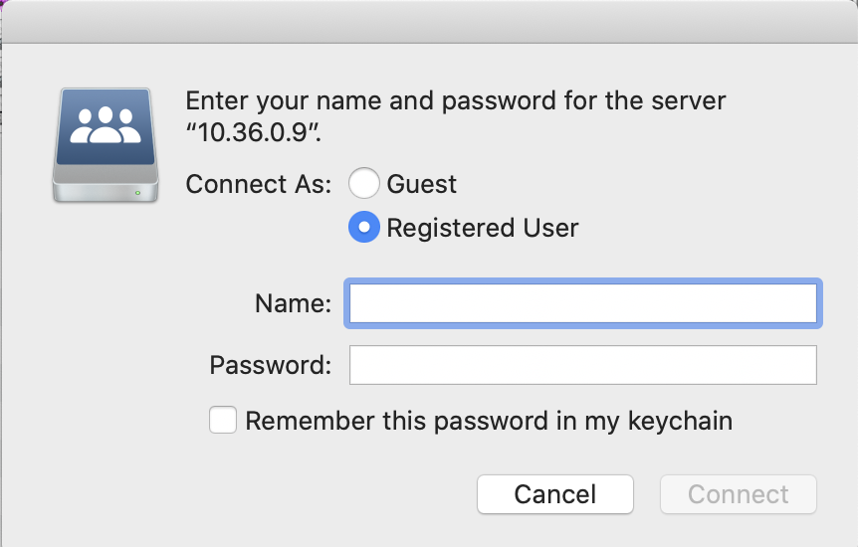
Task: Click the "Guest" option label text
Action: point(421,184)
